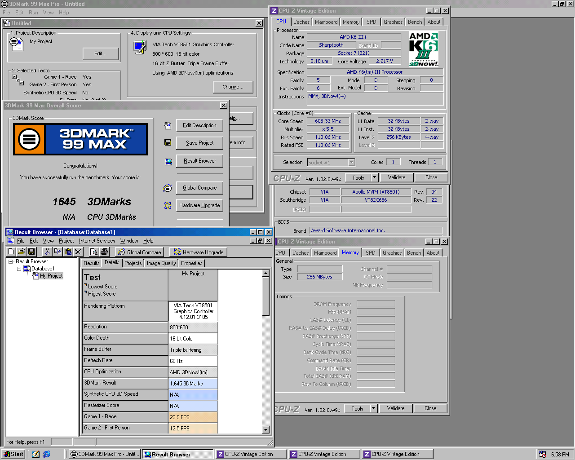This screenshot has height=460, width=575.
Task: Select My Project in the result tree
Action: click(51, 276)
